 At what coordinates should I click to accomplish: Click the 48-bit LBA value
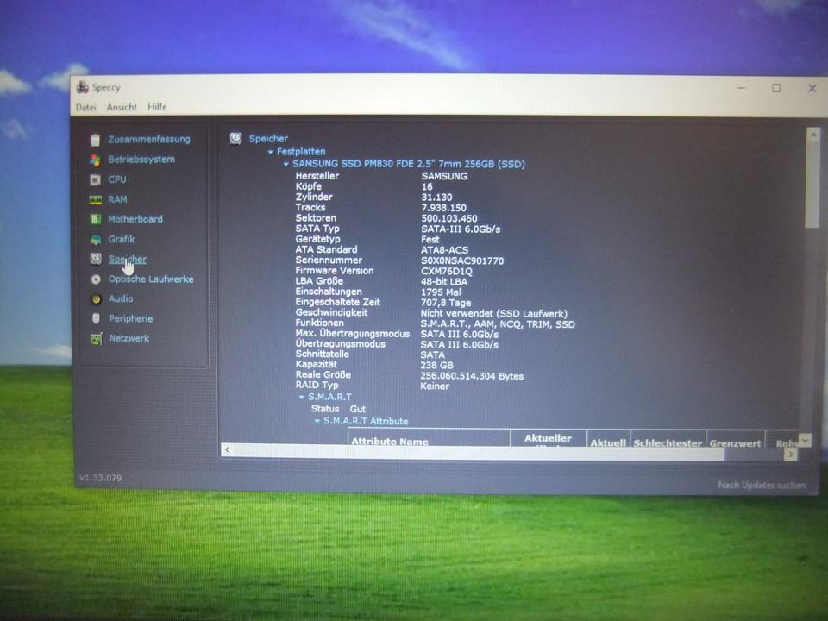click(443, 282)
